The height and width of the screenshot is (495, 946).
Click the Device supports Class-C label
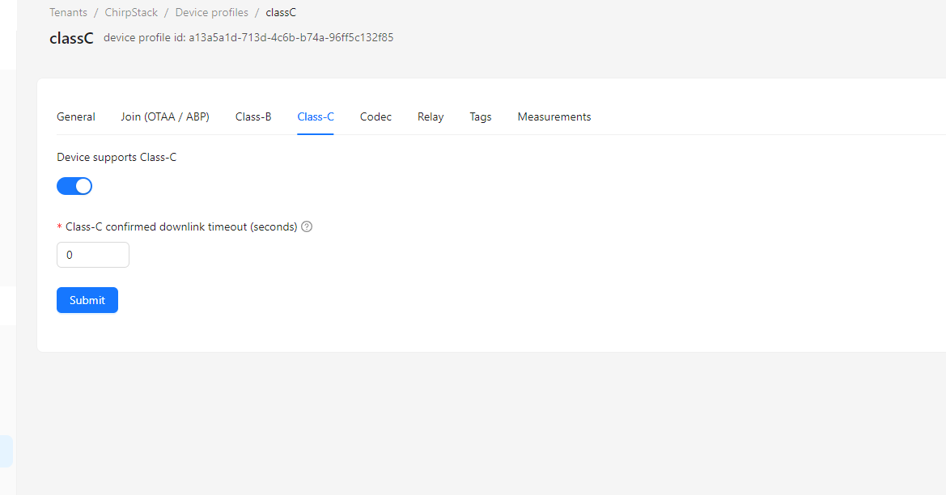tap(117, 158)
